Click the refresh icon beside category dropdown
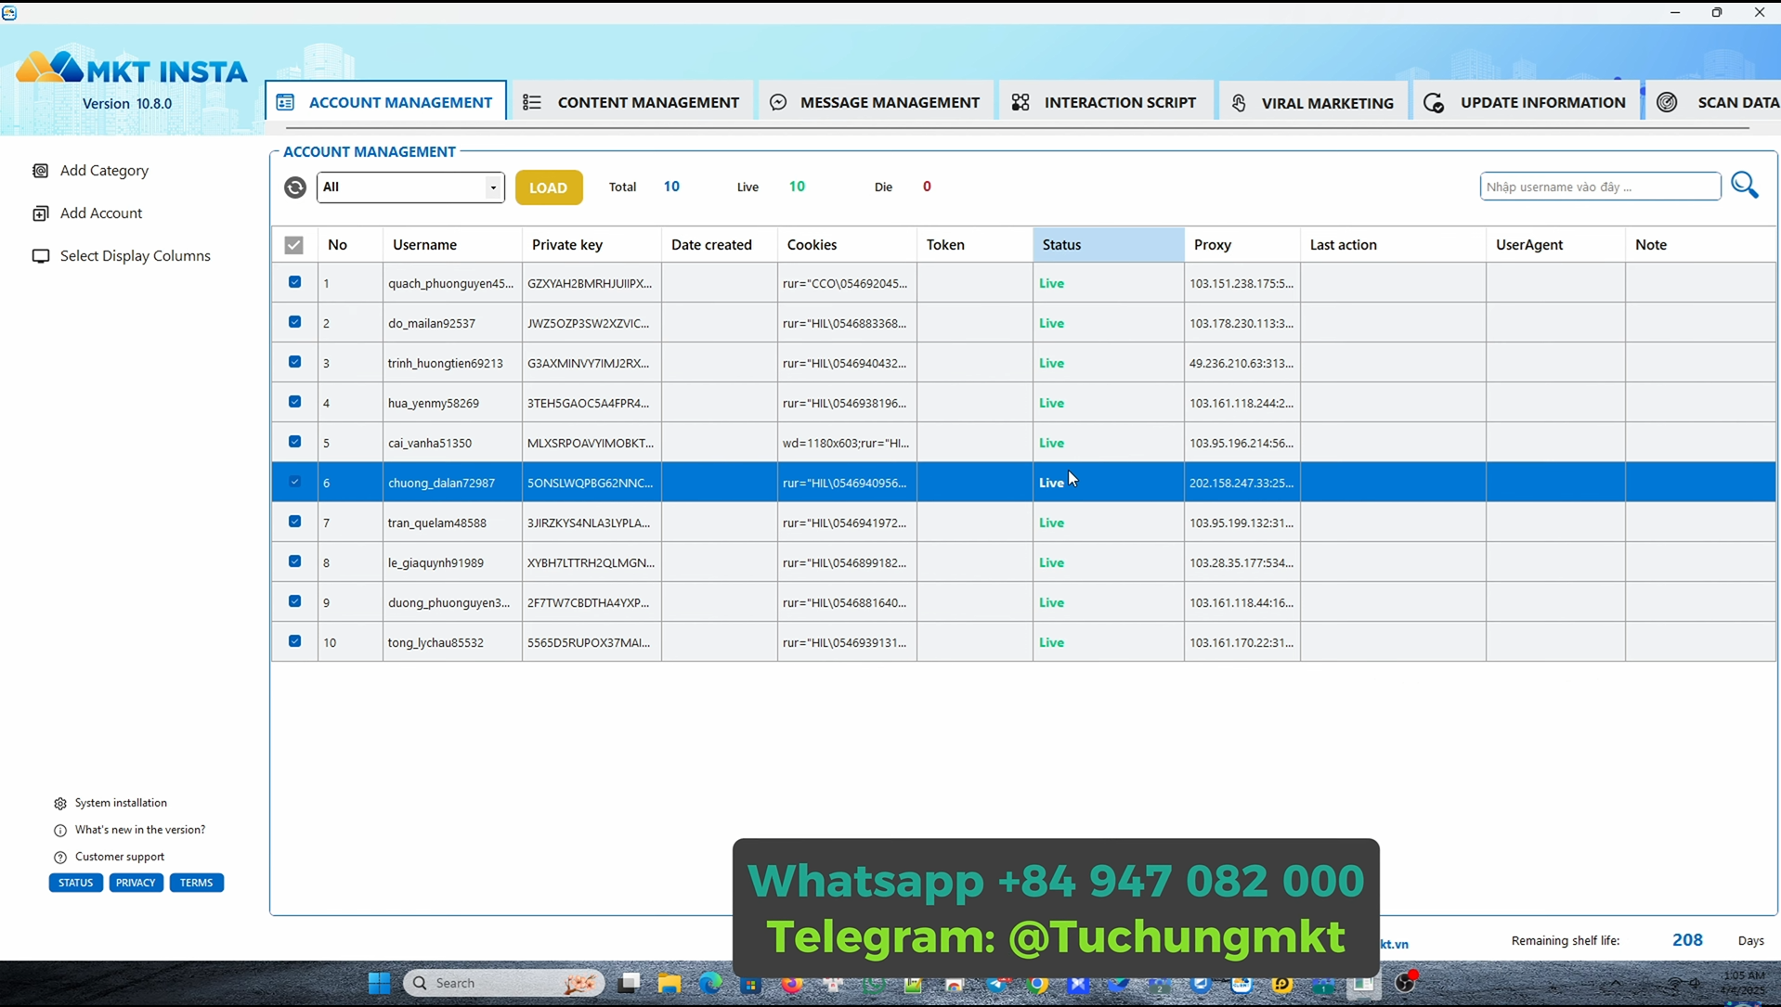Image resolution: width=1781 pixels, height=1007 pixels. 294,187
